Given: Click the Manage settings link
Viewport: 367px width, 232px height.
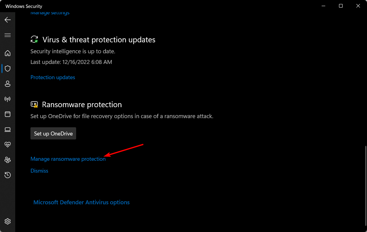Looking at the screenshot, I should (50, 13).
